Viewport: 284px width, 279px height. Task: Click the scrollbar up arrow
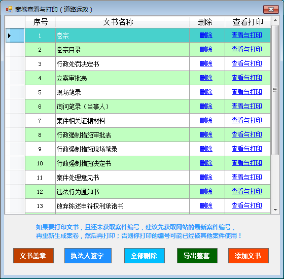(x=275, y=20)
